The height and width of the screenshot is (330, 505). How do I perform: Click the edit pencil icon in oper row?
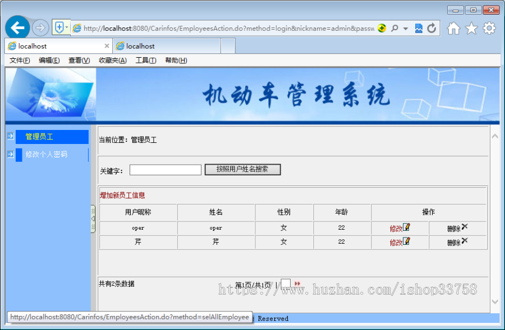406,227
